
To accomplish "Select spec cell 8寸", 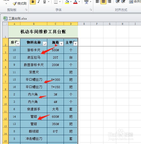I will (55, 131).
